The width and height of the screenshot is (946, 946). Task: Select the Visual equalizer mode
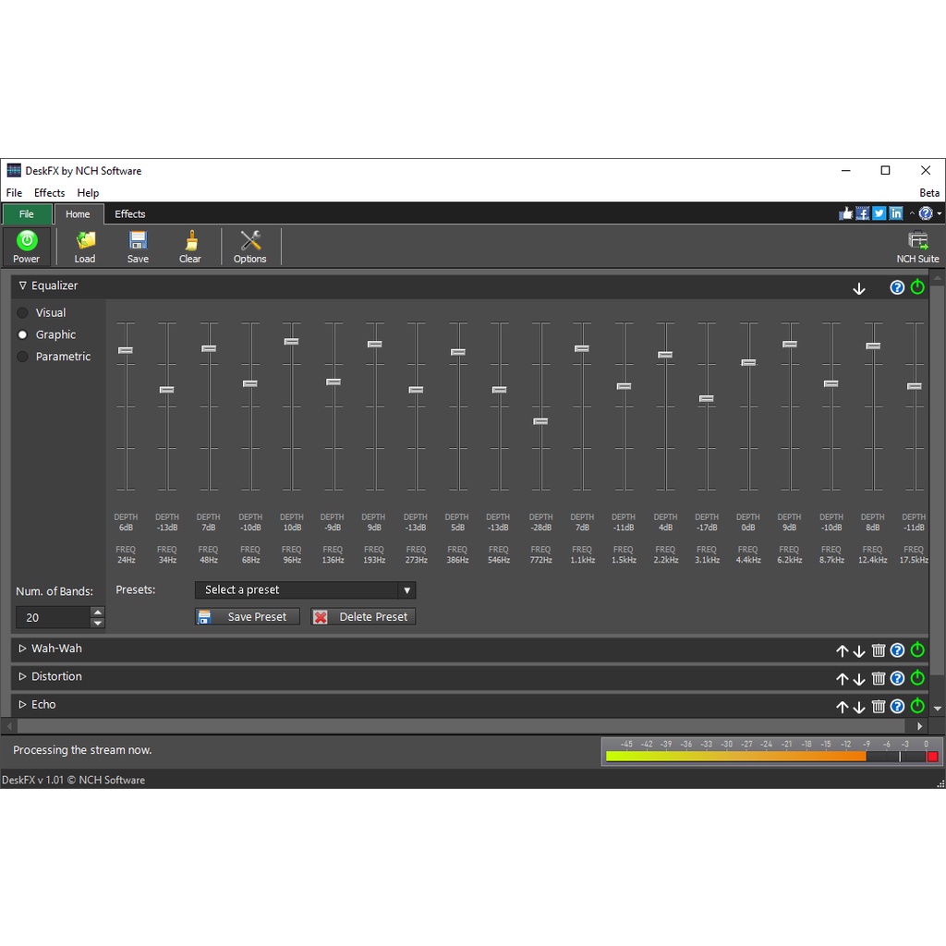(x=23, y=313)
